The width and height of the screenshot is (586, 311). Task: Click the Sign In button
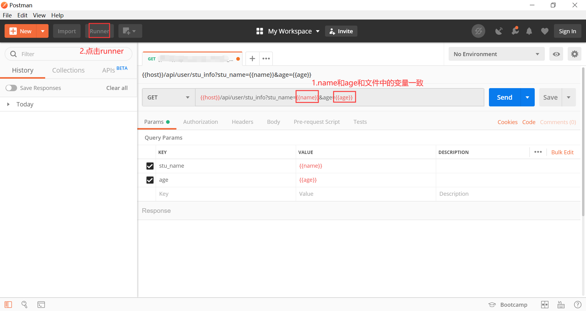coord(568,31)
